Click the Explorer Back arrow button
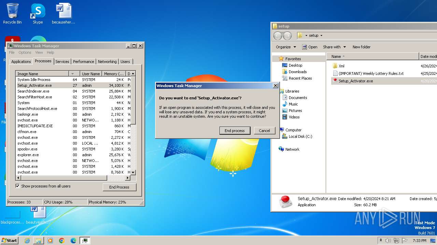Image resolution: width=437 pixels, height=245 pixels. [x=278, y=35]
